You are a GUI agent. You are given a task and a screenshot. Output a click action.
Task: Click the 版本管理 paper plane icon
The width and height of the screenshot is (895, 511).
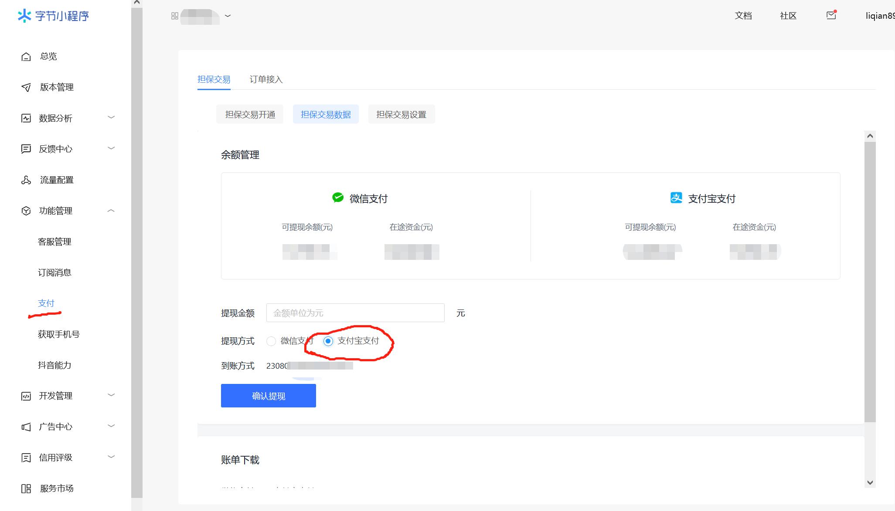pos(26,87)
